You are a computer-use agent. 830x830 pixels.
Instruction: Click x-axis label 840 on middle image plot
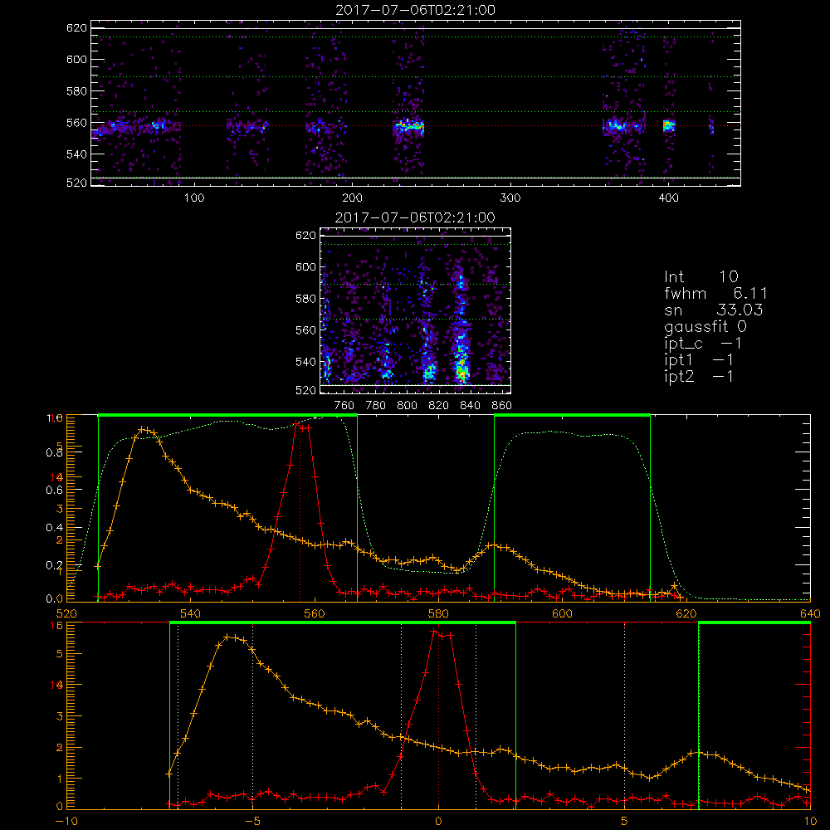point(471,406)
